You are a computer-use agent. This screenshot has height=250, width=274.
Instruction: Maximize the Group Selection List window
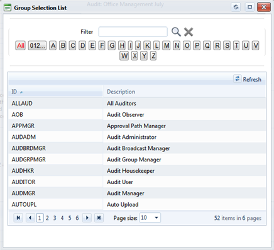click(249, 7)
